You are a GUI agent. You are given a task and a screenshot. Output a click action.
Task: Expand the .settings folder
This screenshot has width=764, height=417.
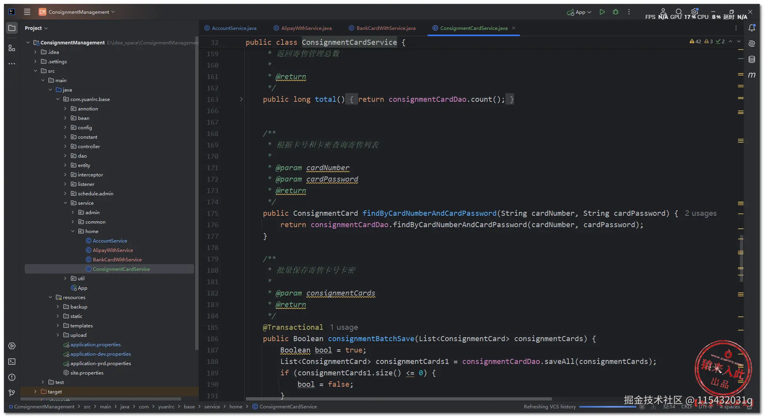35,61
